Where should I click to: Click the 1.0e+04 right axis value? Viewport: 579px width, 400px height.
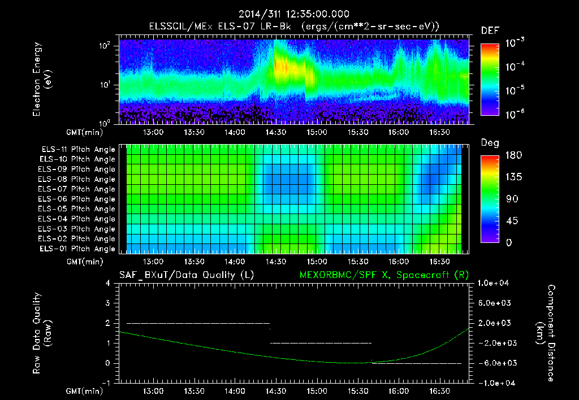(x=493, y=284)
